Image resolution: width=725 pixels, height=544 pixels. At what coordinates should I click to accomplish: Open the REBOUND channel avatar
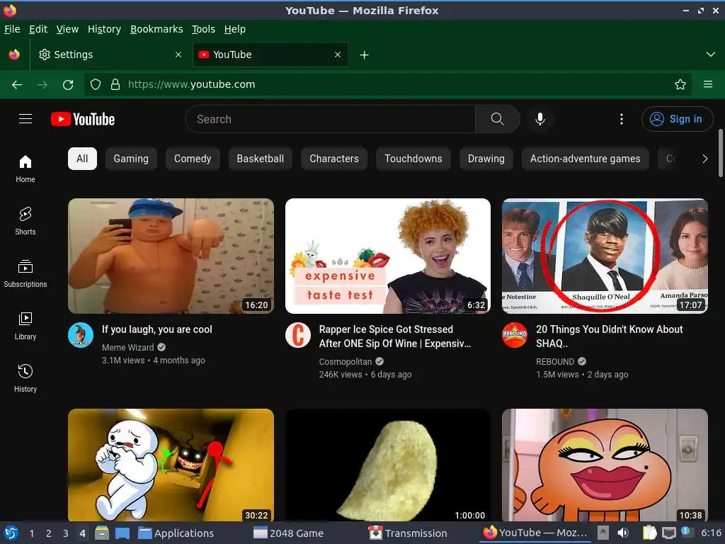click(x=515, y=335)
